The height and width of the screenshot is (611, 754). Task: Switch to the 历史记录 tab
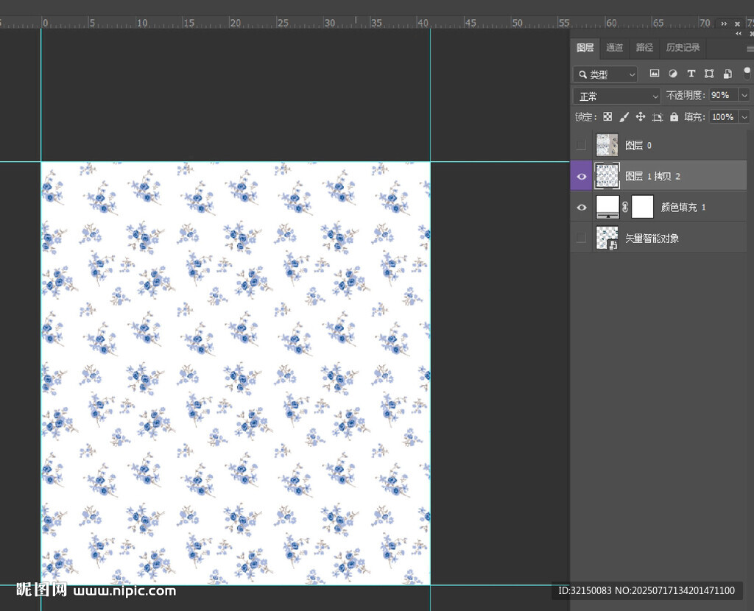[683, 48]
